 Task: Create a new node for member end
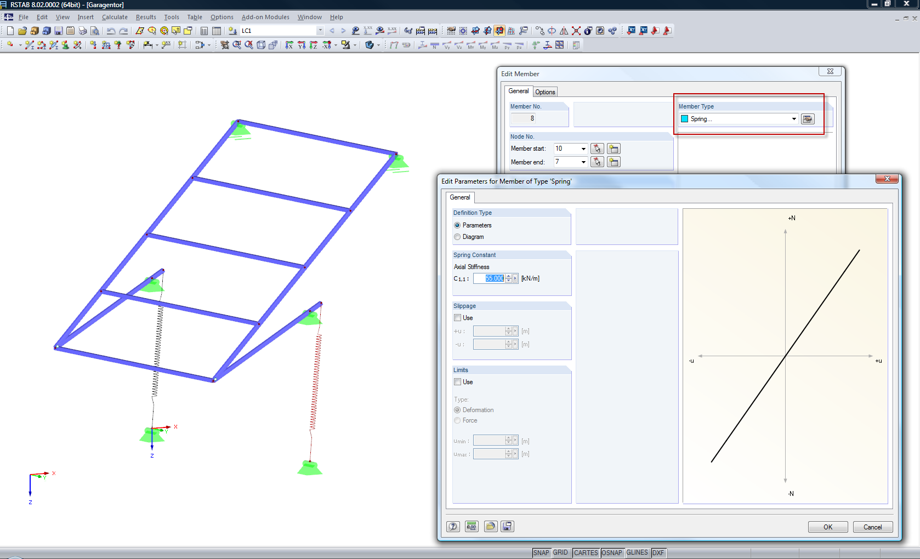point(614,162)
